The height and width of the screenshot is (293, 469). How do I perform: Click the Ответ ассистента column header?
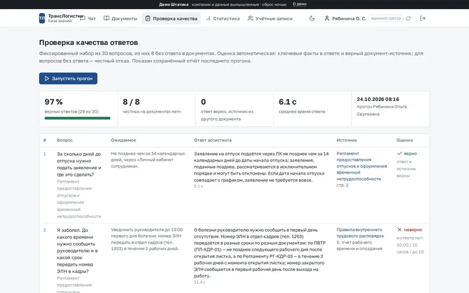(x=212, y=140)
